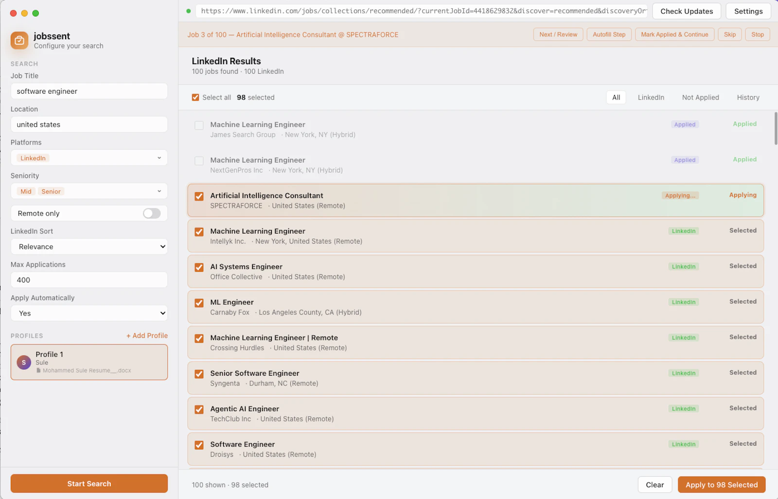Viewport: 778px width, 499px height.
Task: Click the Applying... badge on SPECTRAFORCE row
Action: (x=680, y=196)
